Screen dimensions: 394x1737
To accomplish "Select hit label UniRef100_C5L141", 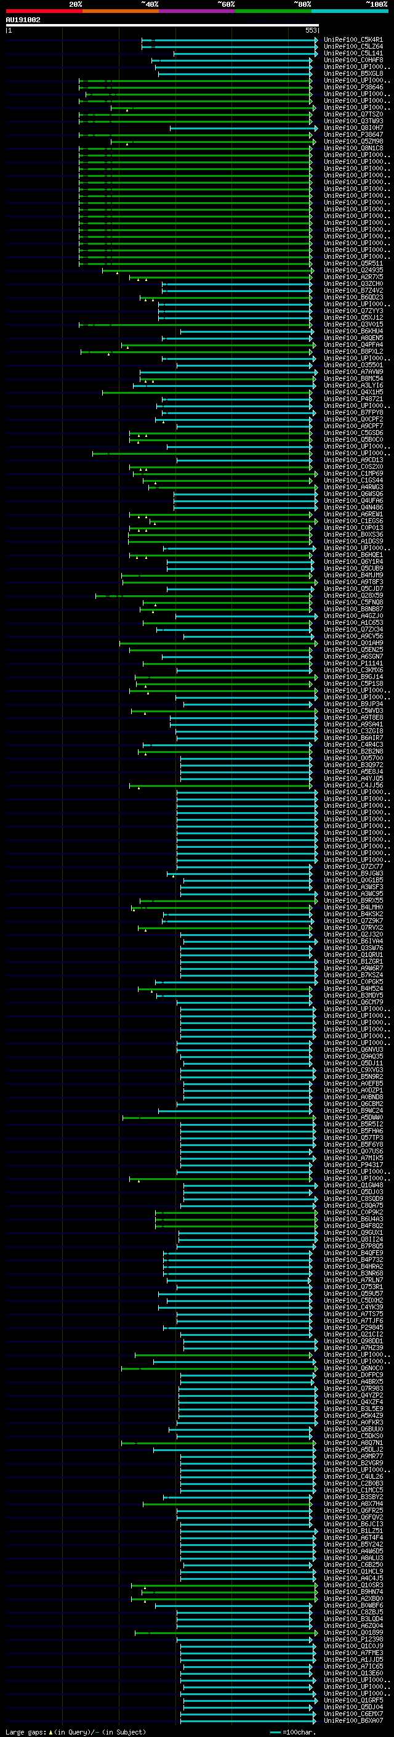I will coord(353,53).
